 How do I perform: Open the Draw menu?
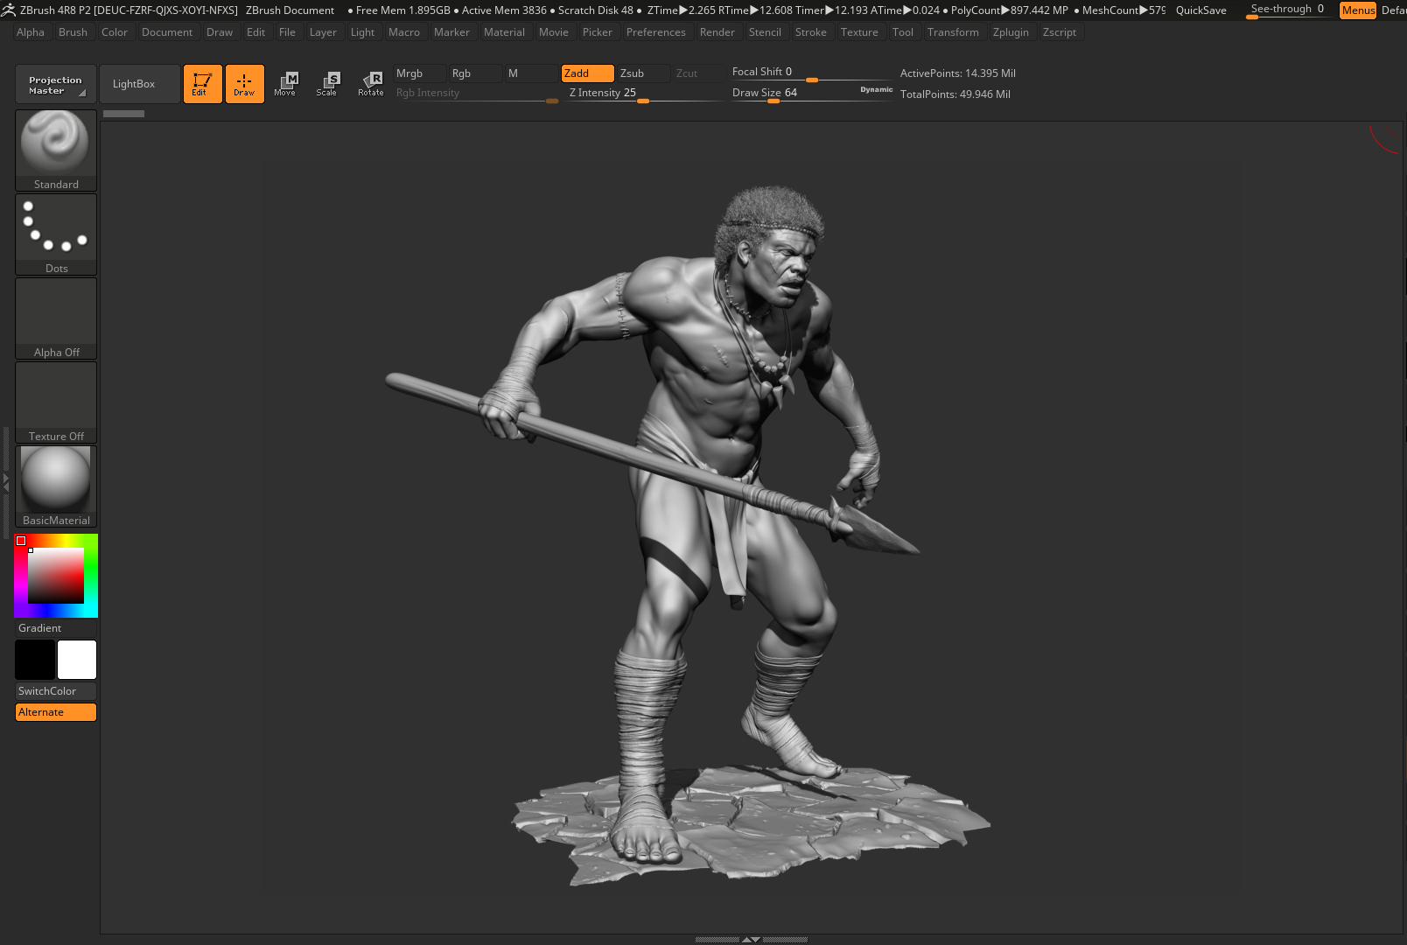coord(220,32)
